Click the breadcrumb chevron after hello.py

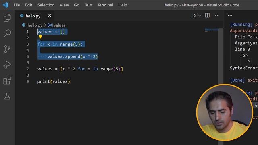(45, 25)
